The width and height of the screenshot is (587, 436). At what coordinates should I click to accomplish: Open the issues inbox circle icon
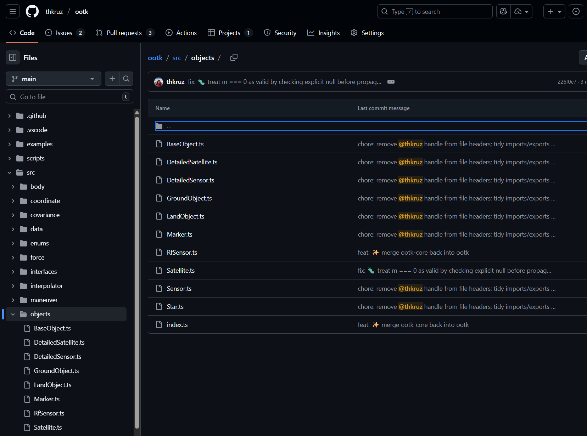(576, 12)
